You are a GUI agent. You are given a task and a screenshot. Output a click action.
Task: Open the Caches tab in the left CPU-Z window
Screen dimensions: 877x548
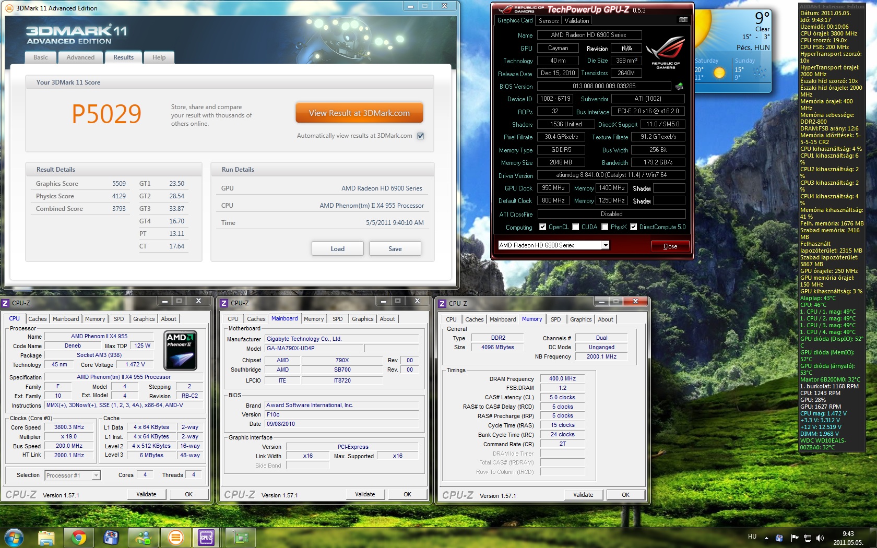tap(38, 319)
